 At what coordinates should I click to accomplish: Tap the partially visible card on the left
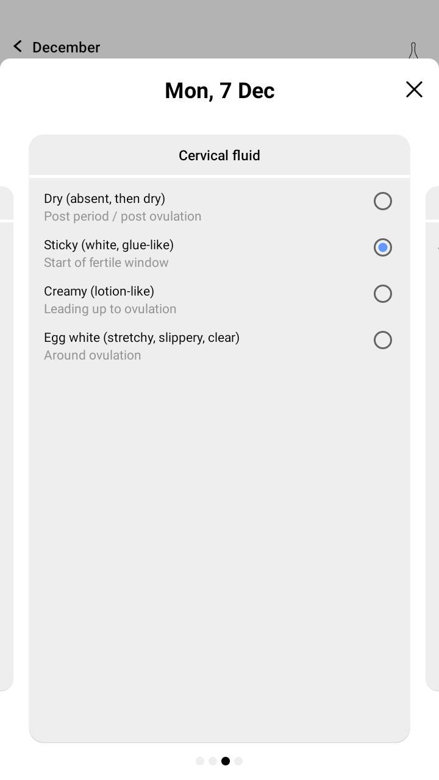[x=6, y=427]
